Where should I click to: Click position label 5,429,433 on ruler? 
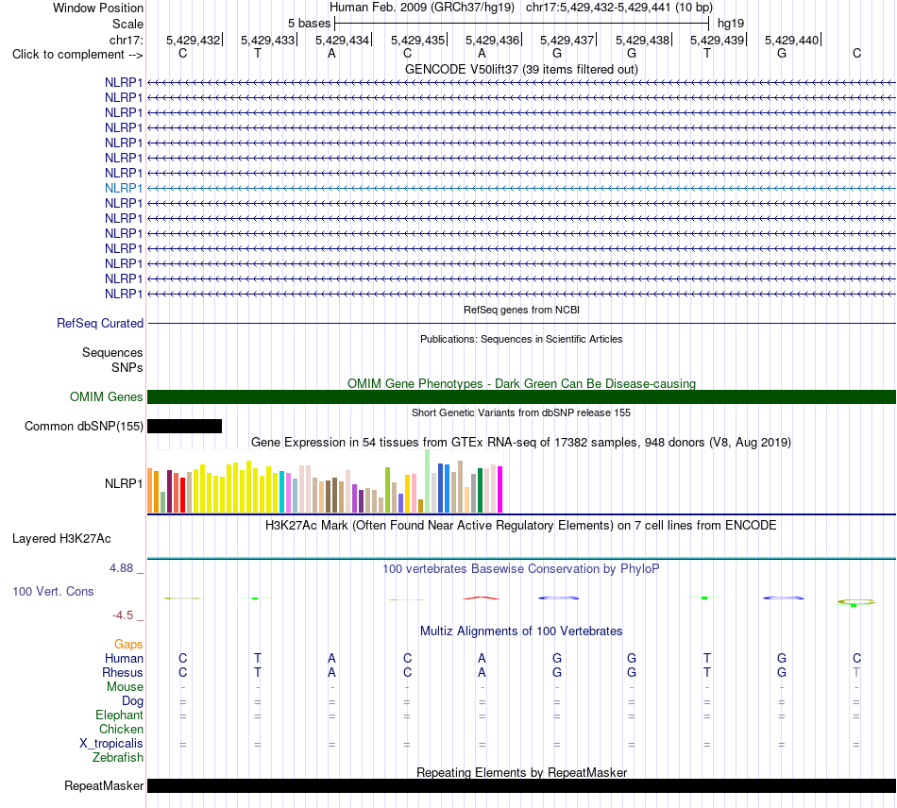[267, 40]
